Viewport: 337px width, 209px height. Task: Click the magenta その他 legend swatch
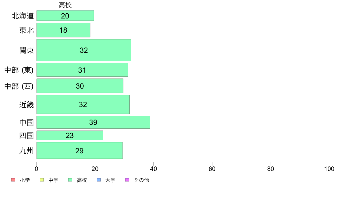click(x=127, y=180)
